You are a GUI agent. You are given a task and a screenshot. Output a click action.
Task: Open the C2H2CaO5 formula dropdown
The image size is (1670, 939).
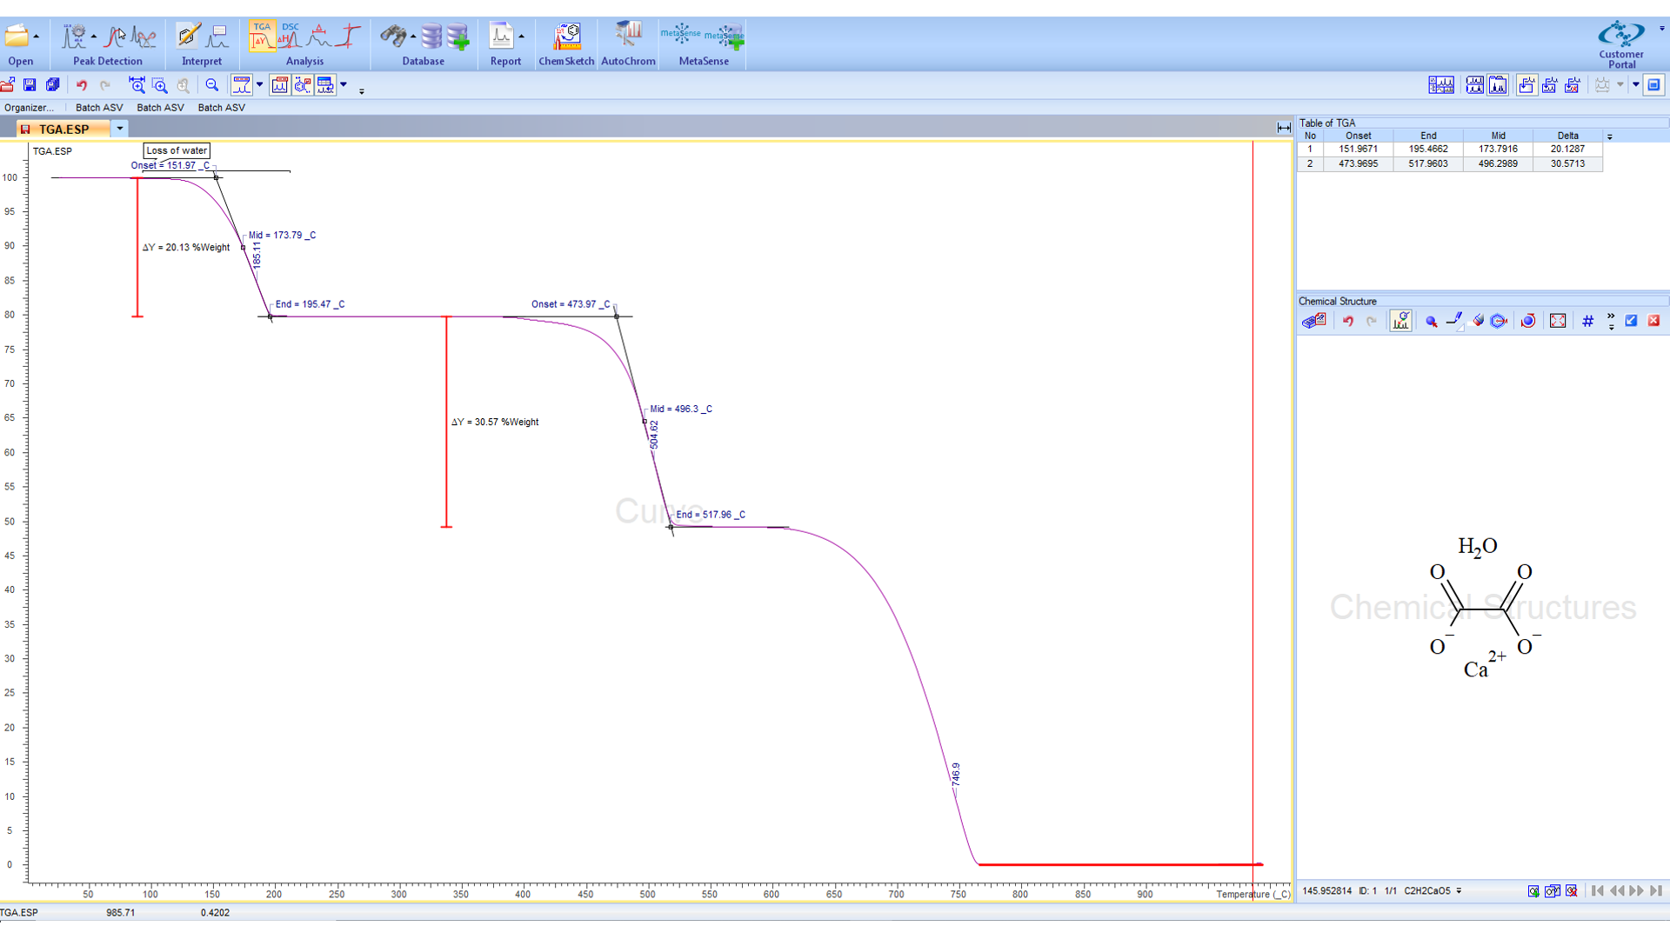click(x=1459, y=890)
